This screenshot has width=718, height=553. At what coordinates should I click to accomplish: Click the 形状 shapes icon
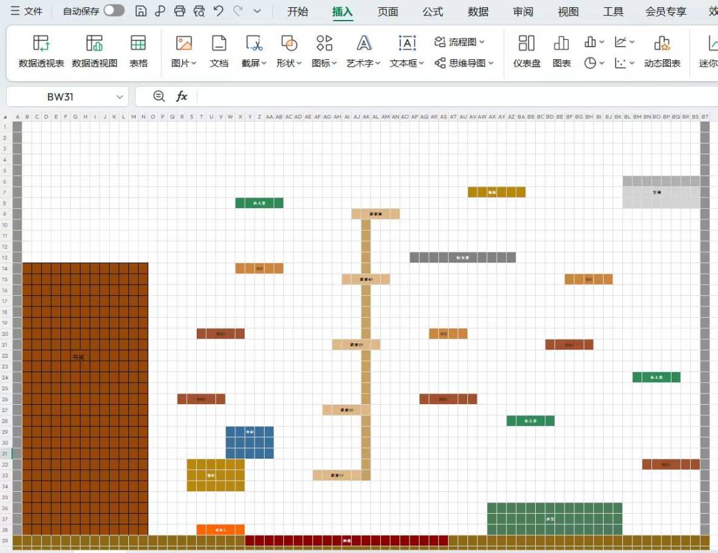(x=289, y=43)
